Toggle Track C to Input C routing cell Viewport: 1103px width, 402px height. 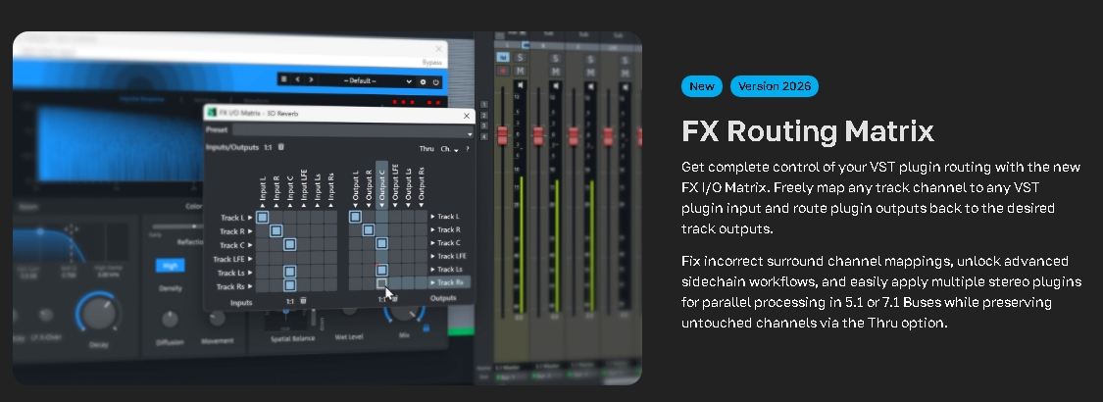[289, 244]
